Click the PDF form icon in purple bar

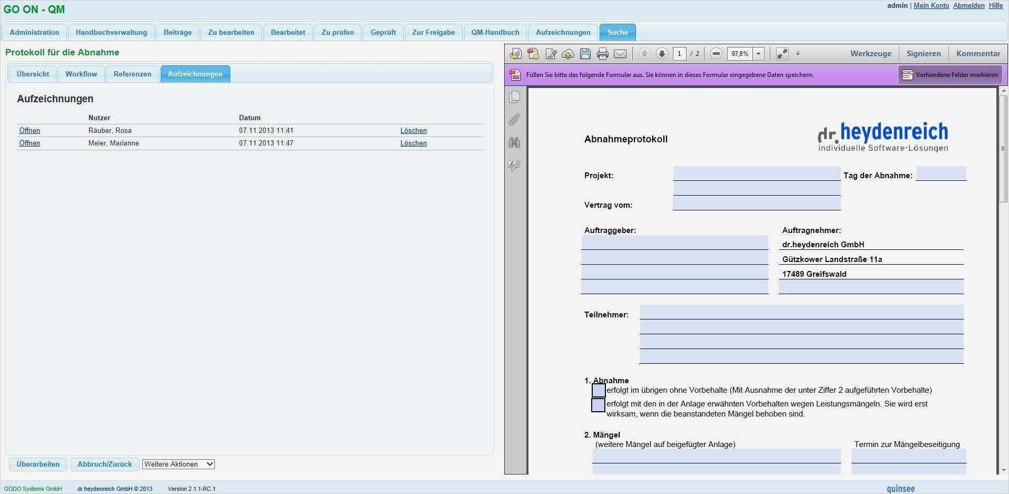coord(515,75)
